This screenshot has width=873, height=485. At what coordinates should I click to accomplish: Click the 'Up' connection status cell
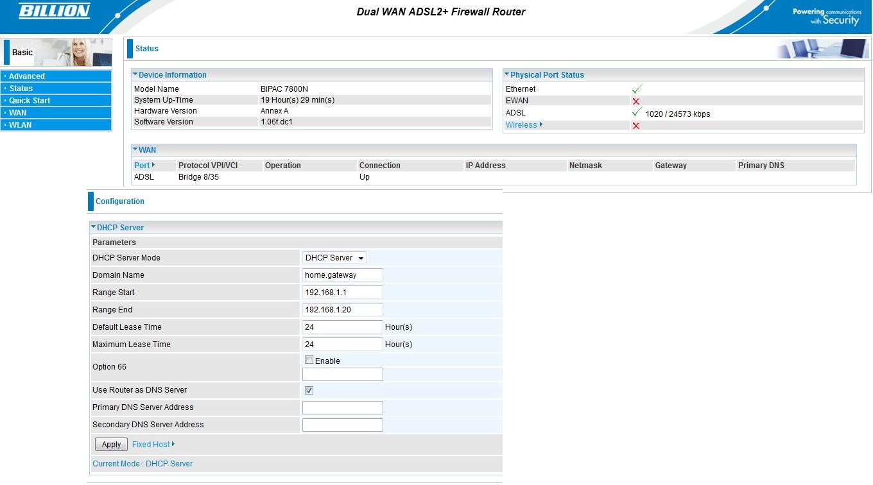click(x=365, y=177)
